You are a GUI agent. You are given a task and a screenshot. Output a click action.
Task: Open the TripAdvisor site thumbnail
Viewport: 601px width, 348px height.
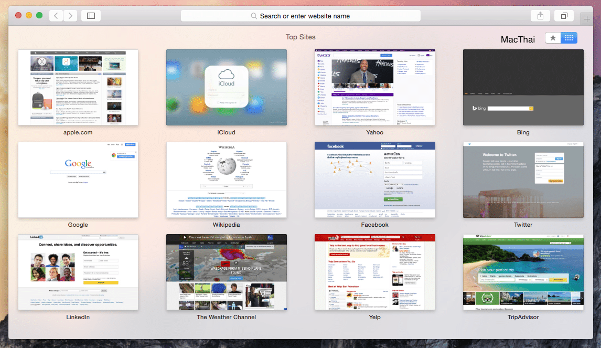pos(523,272)
